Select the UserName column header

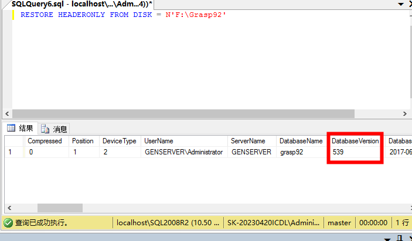tap(184, 141)
